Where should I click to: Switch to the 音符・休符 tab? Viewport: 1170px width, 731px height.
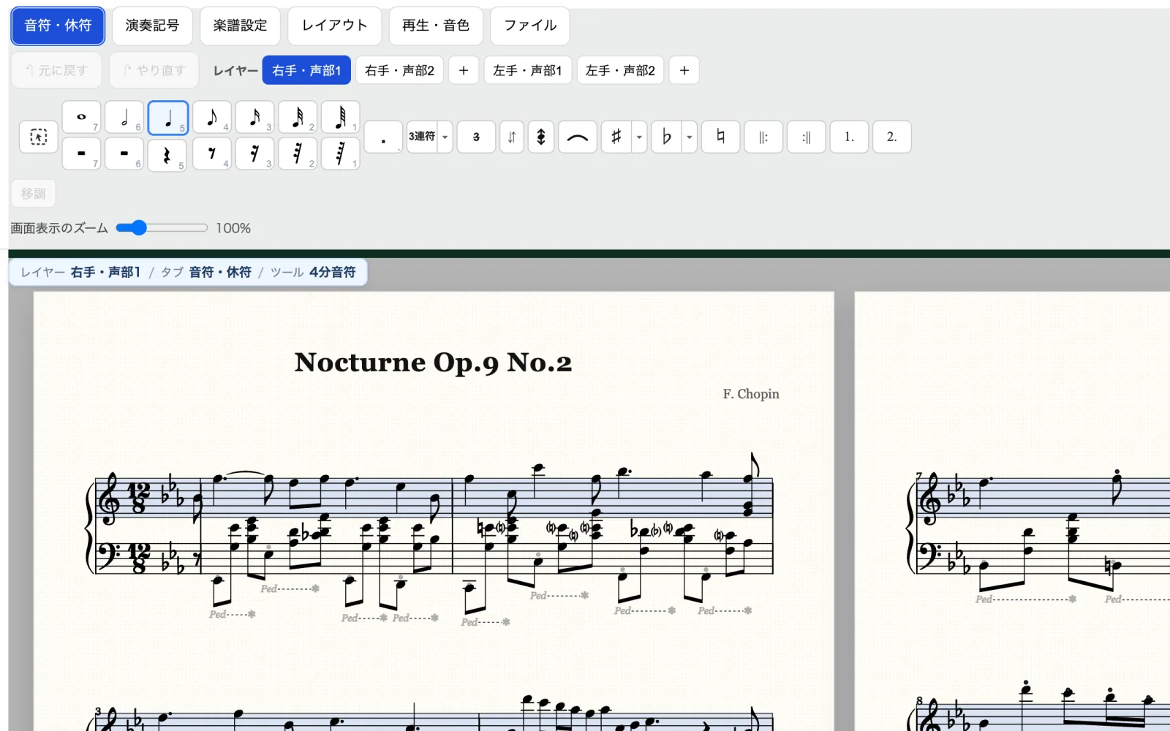[x=58, y=26]
